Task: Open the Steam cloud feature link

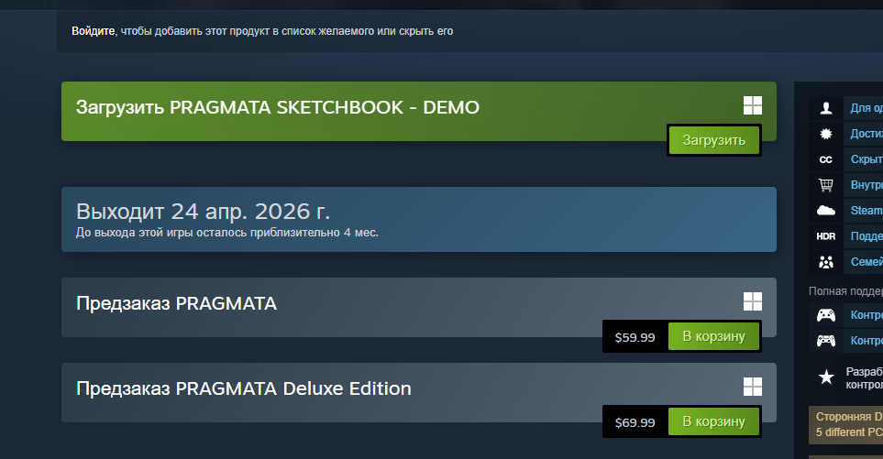Action: click(866, 211)
